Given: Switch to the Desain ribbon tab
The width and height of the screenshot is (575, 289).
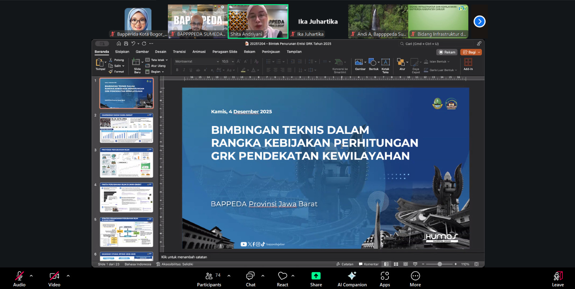Looking at the screenshot, I should tap(160, 52).
